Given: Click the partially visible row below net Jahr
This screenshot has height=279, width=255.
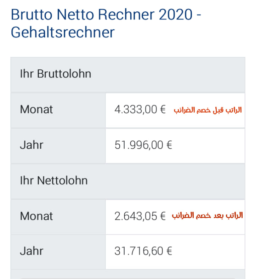Looking at the screenshot, I should [x=128, y=274].
